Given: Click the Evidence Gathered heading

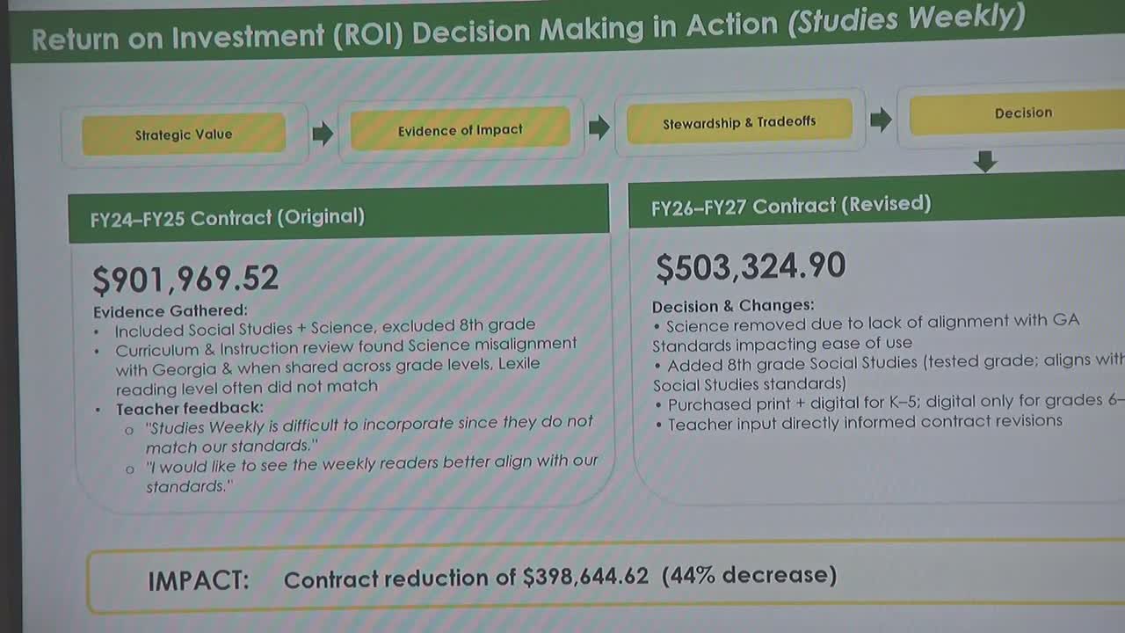Looking at the screenshot, I should (171, 311).
